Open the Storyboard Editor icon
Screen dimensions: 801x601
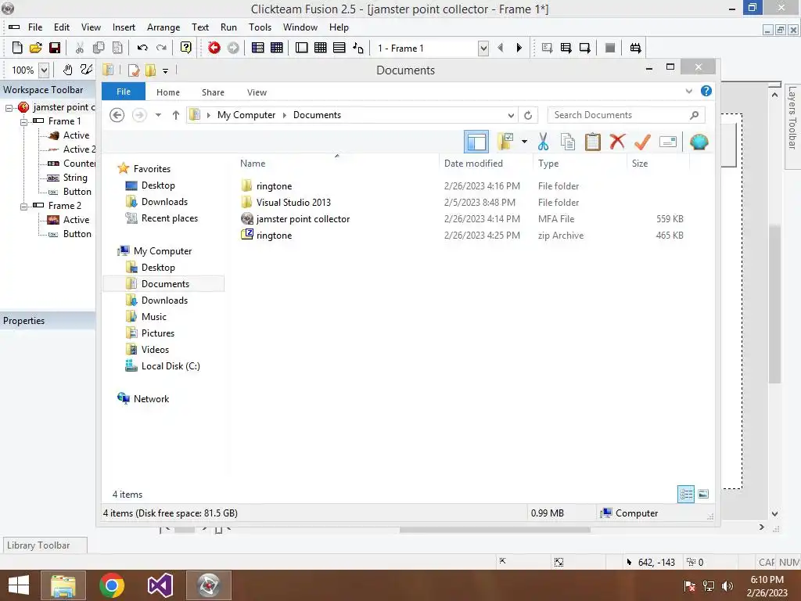click(x=258, y=48)
